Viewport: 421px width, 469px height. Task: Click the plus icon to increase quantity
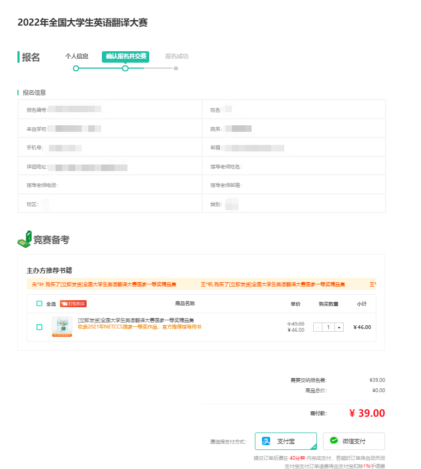click(339, 327)
